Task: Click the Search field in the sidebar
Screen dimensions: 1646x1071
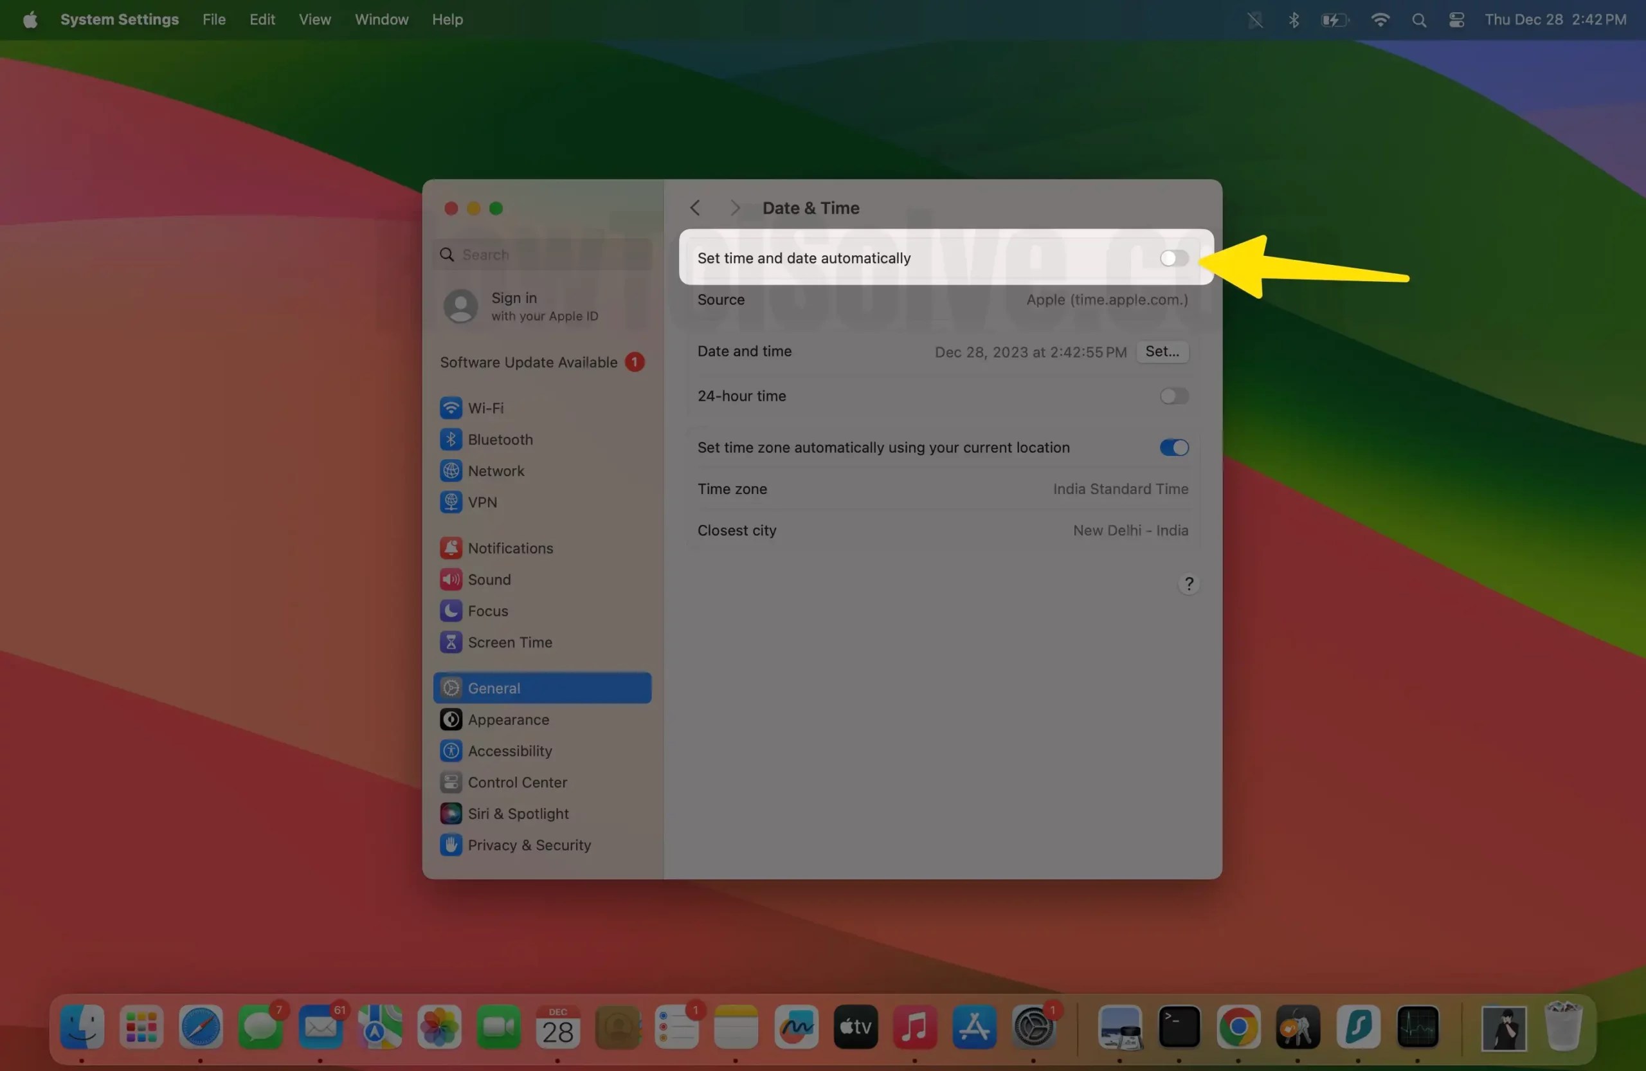Action: tap(543, 255)
